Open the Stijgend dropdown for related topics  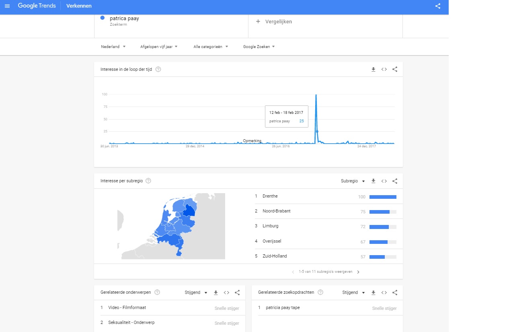196,293
